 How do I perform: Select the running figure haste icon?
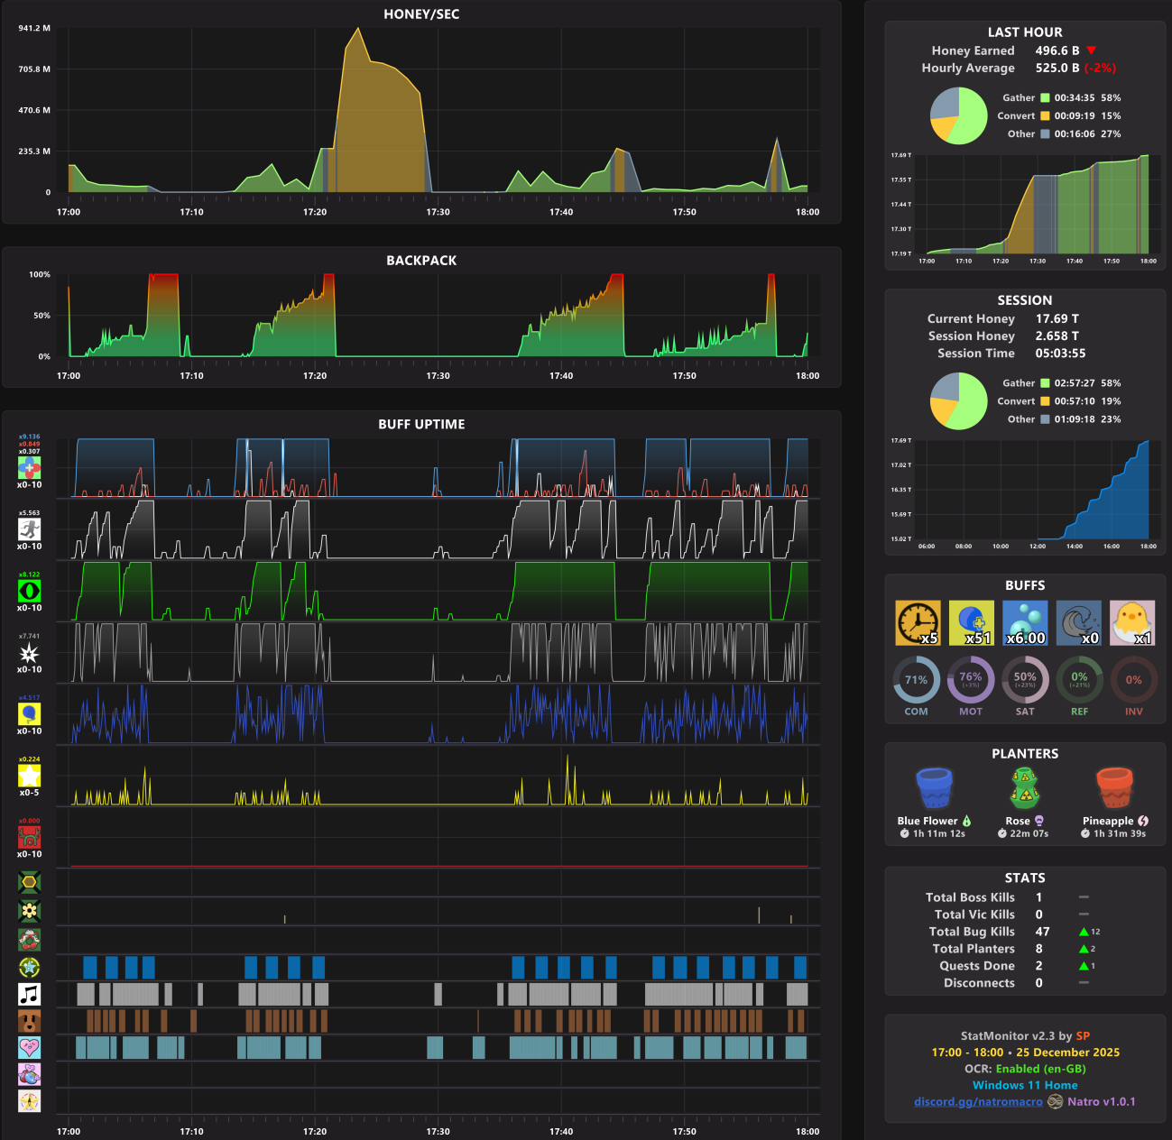(x=30, y=529)
